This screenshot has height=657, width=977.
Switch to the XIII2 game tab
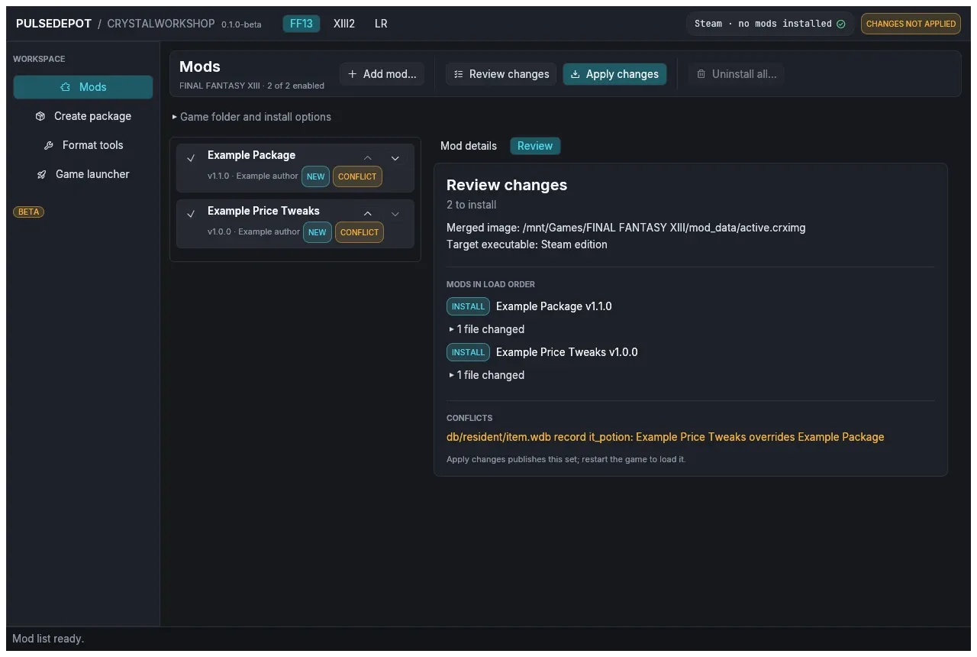[x=344, y=24]
